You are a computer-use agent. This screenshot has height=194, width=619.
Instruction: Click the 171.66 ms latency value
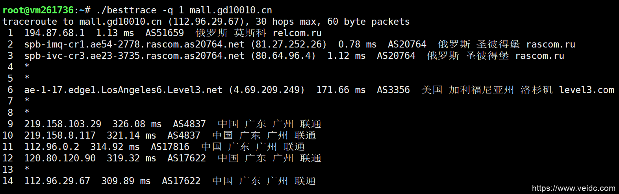pos(341,90)
